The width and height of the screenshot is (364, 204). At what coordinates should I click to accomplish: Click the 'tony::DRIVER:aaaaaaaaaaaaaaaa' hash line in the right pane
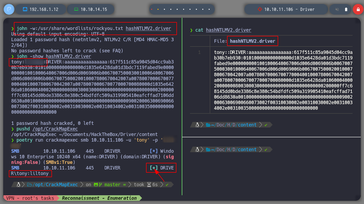tap(283, 52)
